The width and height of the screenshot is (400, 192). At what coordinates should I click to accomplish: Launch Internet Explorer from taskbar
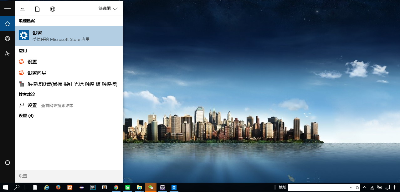pyautogui.click(x=47, y=187)
